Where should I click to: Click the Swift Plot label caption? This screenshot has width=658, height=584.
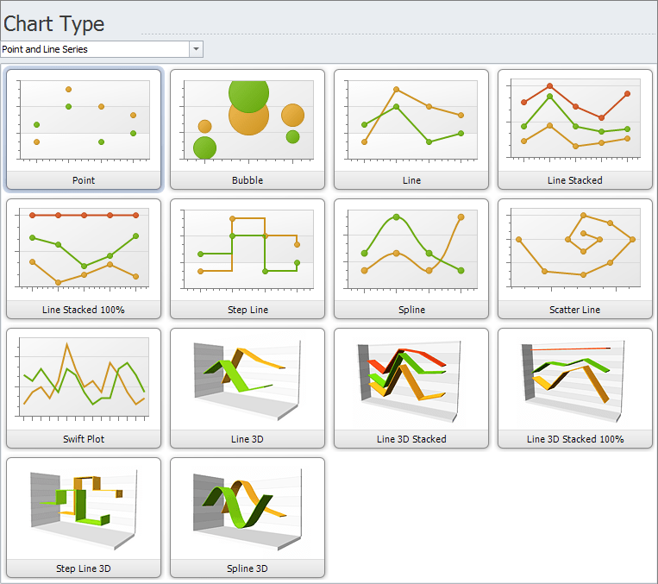click(84, 439)
